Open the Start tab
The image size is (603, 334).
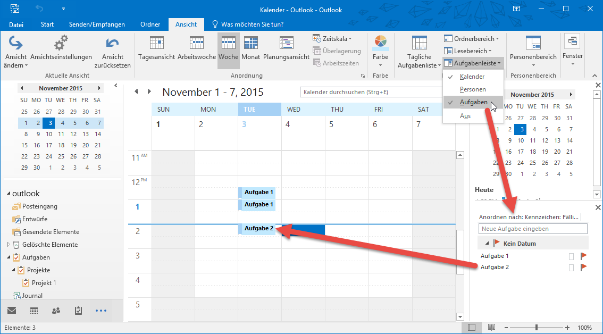click(x=47, y=24)
